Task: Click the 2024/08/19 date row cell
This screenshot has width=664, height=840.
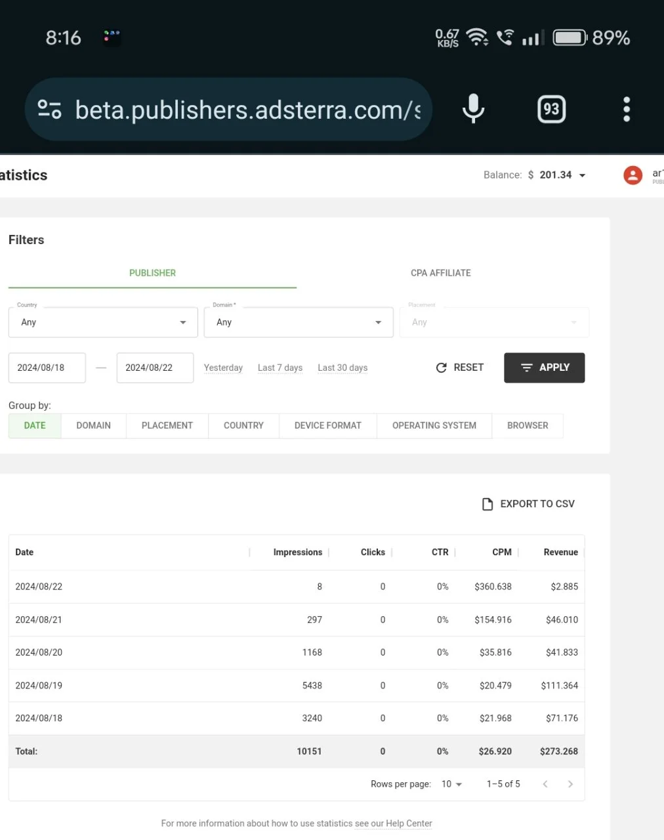Action: point(39,685)
